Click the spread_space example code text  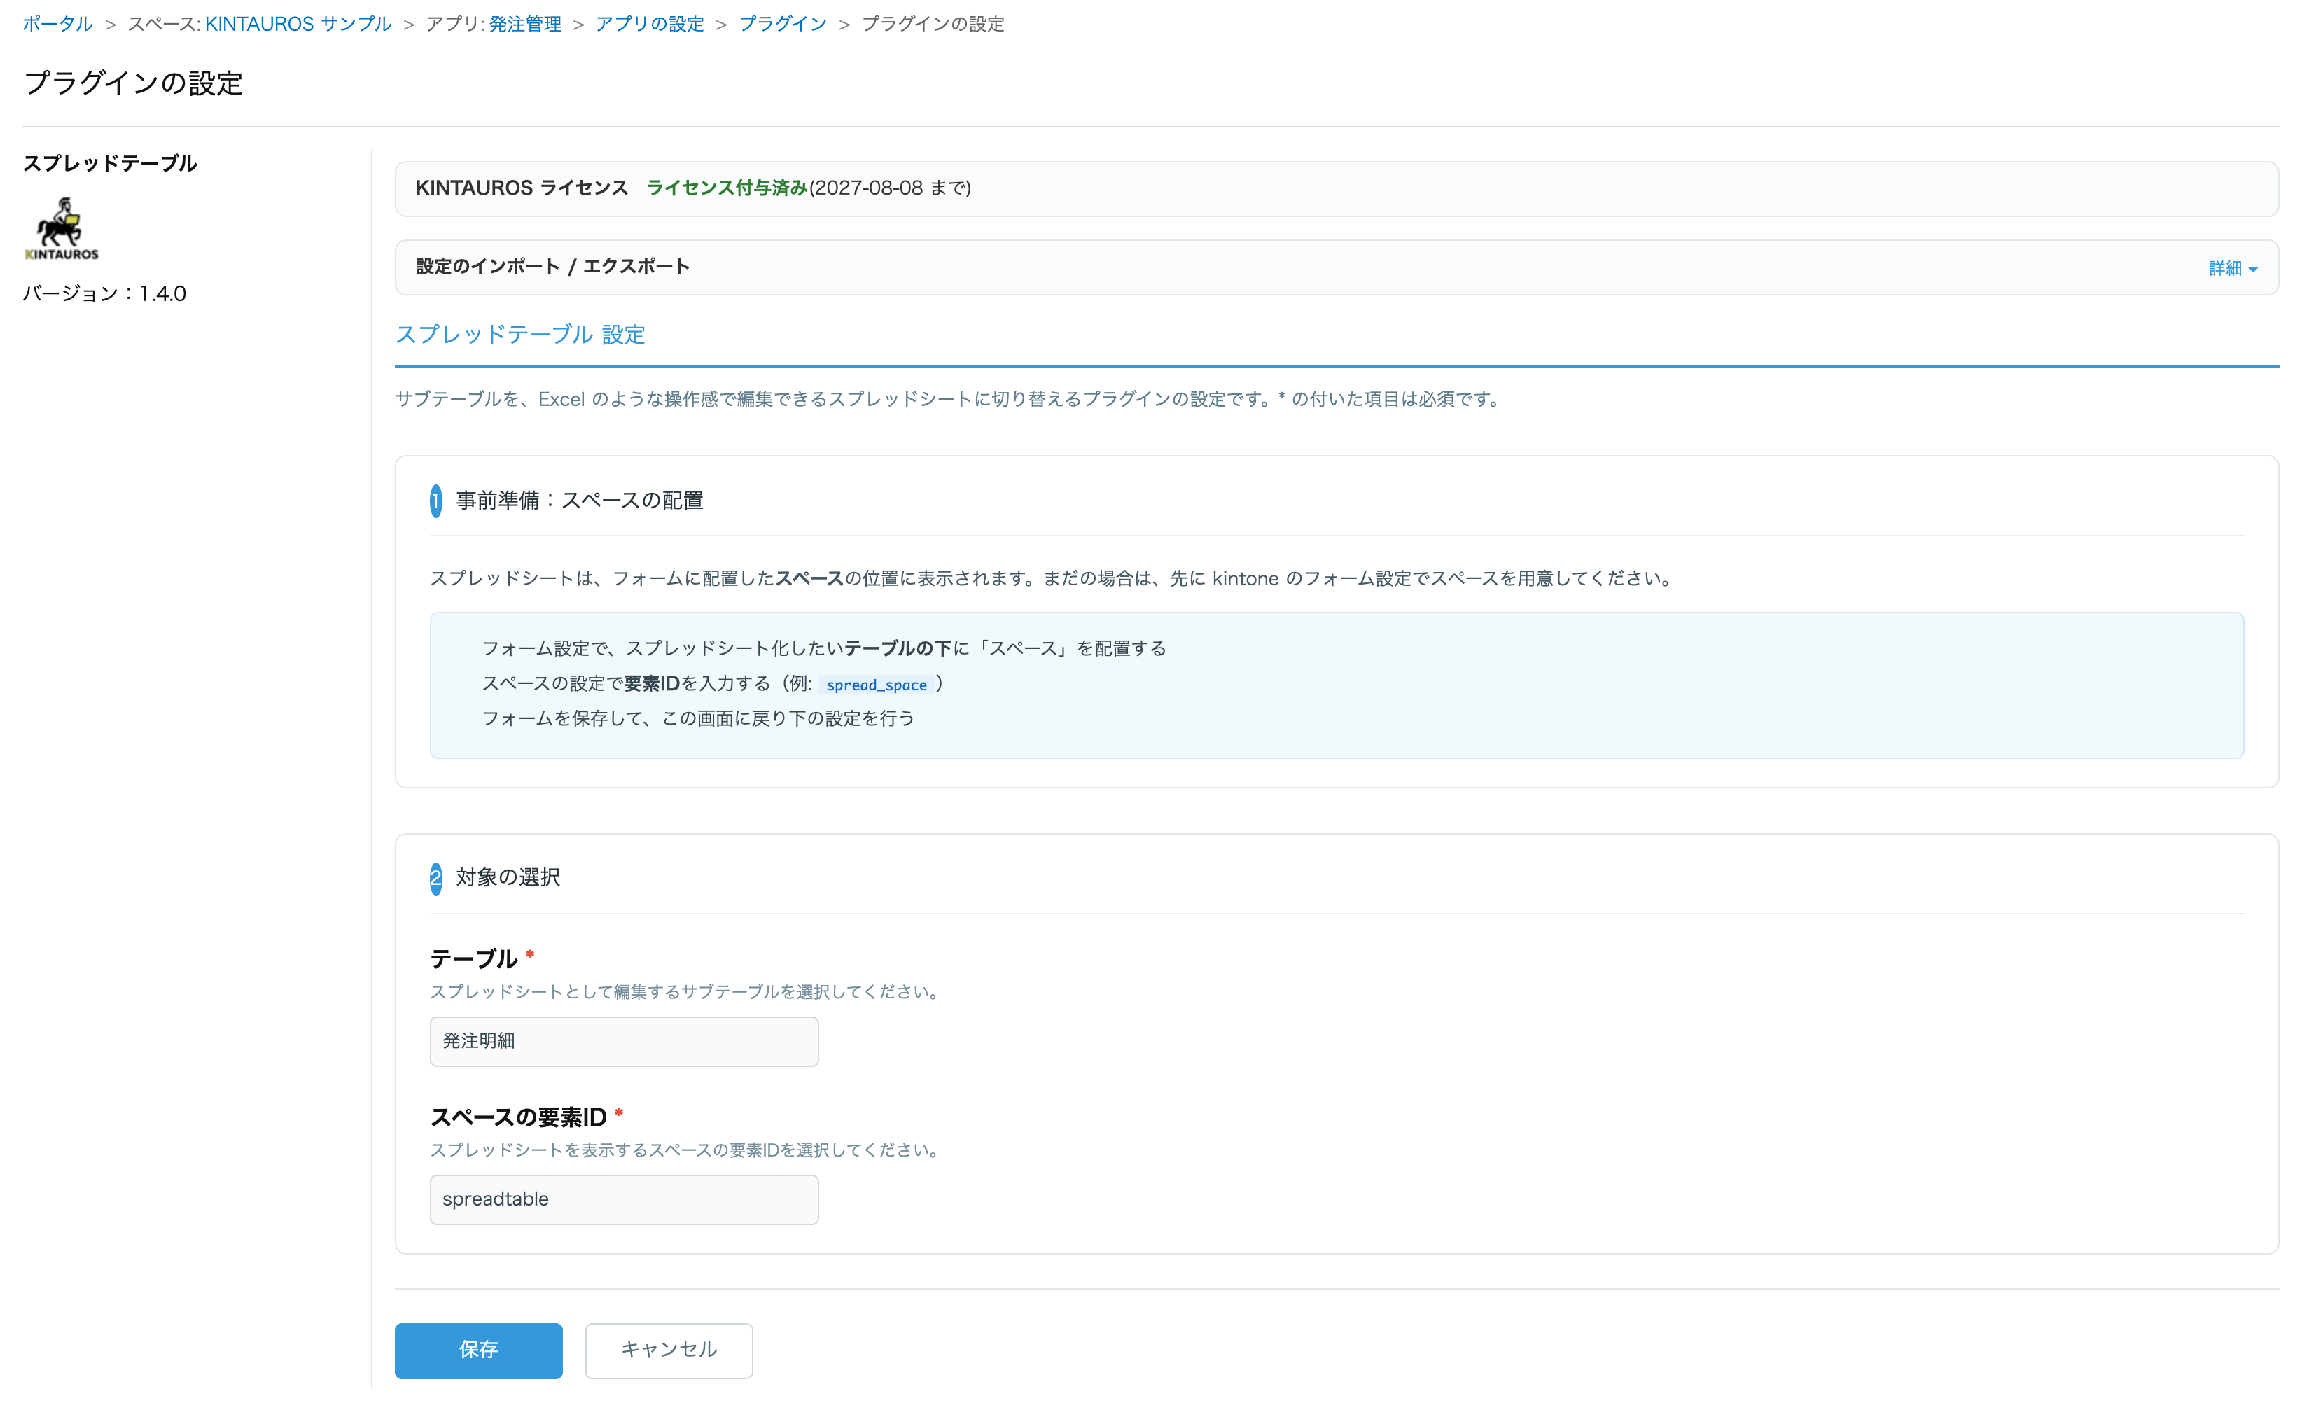876,685
